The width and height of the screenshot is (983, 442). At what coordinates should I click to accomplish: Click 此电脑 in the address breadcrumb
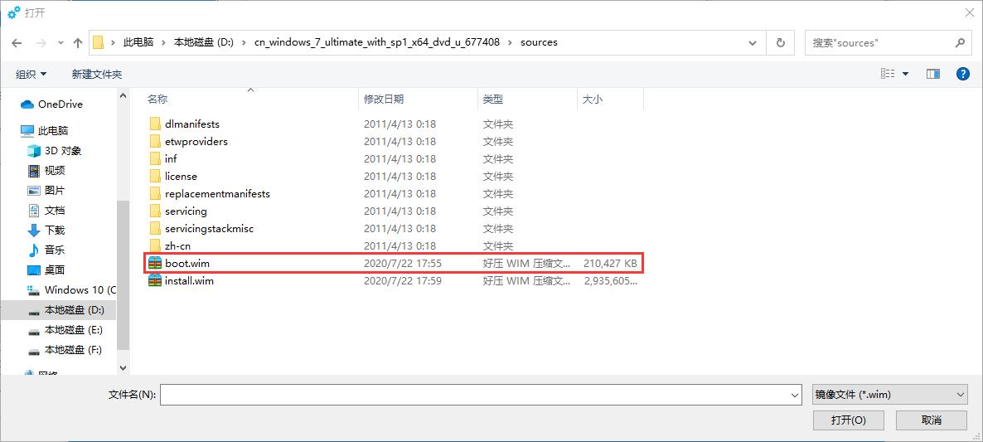138,42
